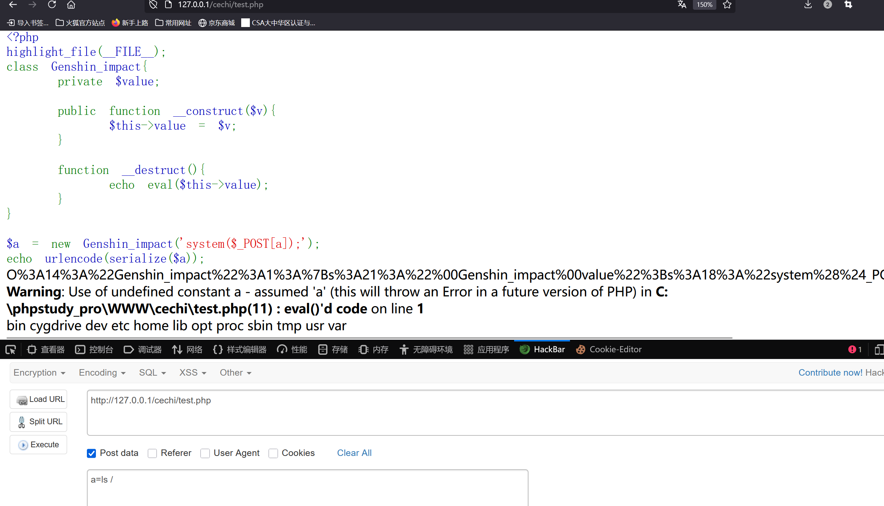Click the translate page icon
Screen dimensions: 884x506
click(682, 5)
